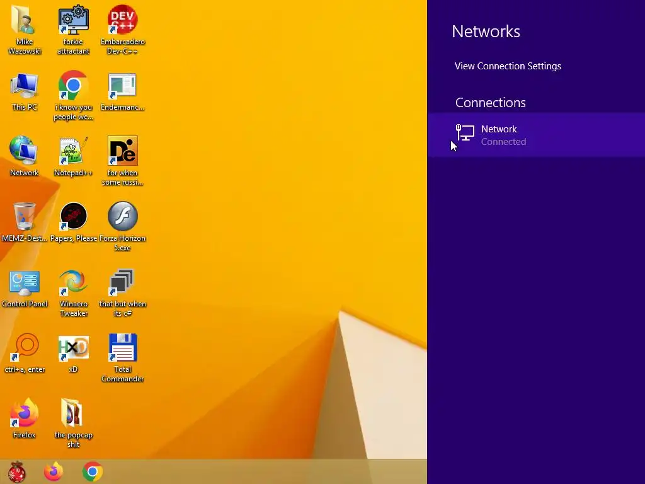Viewport: 645px width, 484px height.
Task: Select the connected Network entry under Connections
Action: tap(536, 135)
